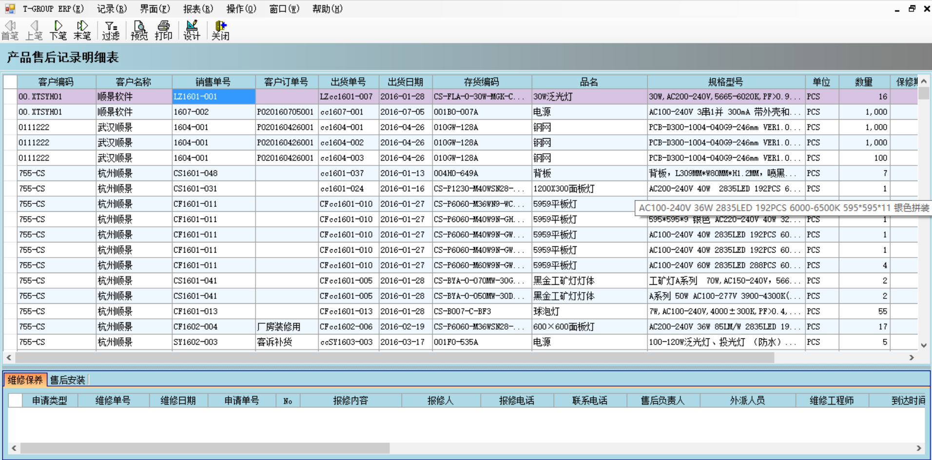Image resolution: width=932 pixels, height=460 pixels.
Task: Jump to last record with 末笔
Action: coord(82,30)
